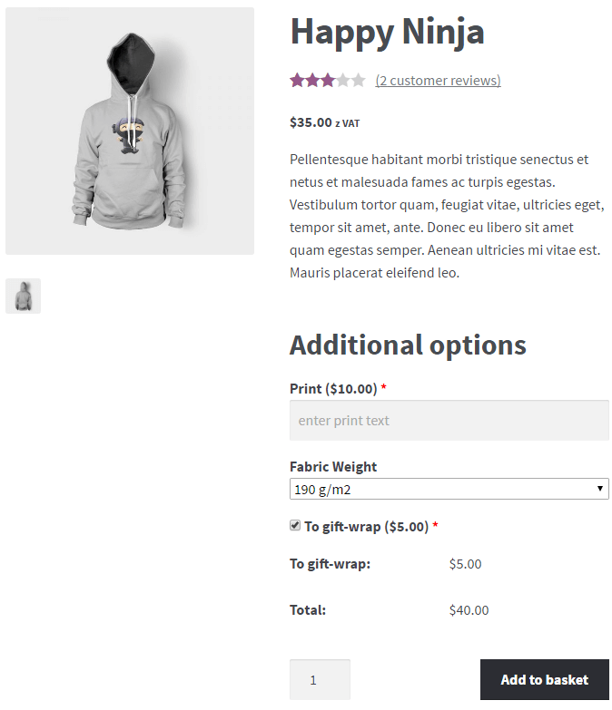Open the 2 customer reviews link
The width and height of the screenshot is (612, 710).
(x=438, y=81)
